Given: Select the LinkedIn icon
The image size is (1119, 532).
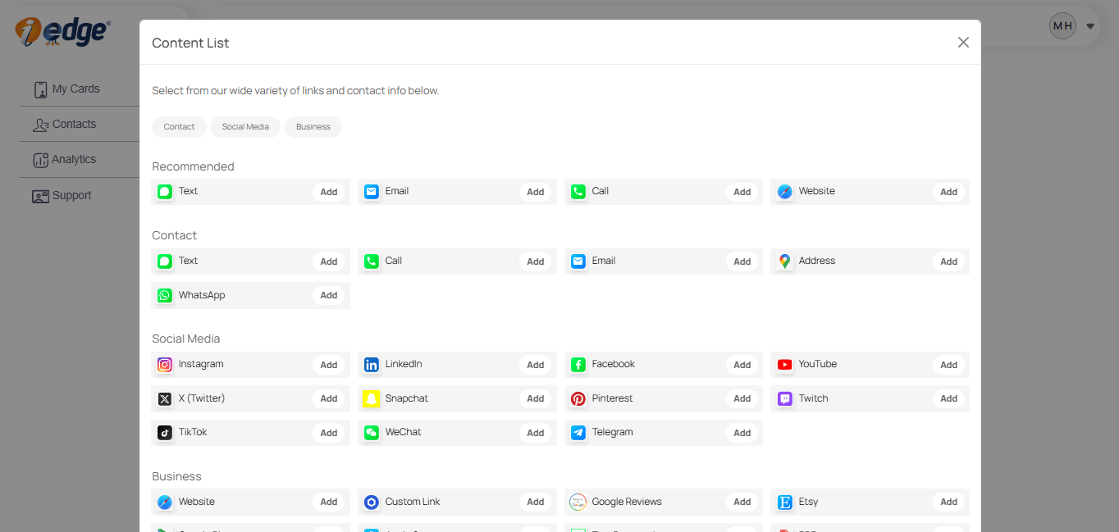Looking at the screenshot, I should tap(371, 364).
